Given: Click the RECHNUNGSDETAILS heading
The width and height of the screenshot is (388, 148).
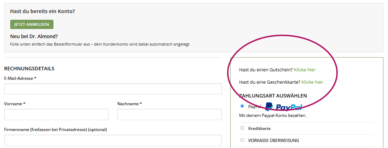Looking at the screenshot, I should pyautogui.click(x=29, y=69).
